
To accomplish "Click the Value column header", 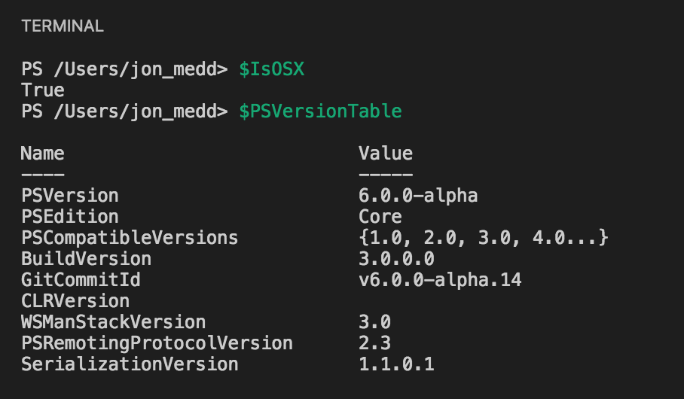I will 386,154.
